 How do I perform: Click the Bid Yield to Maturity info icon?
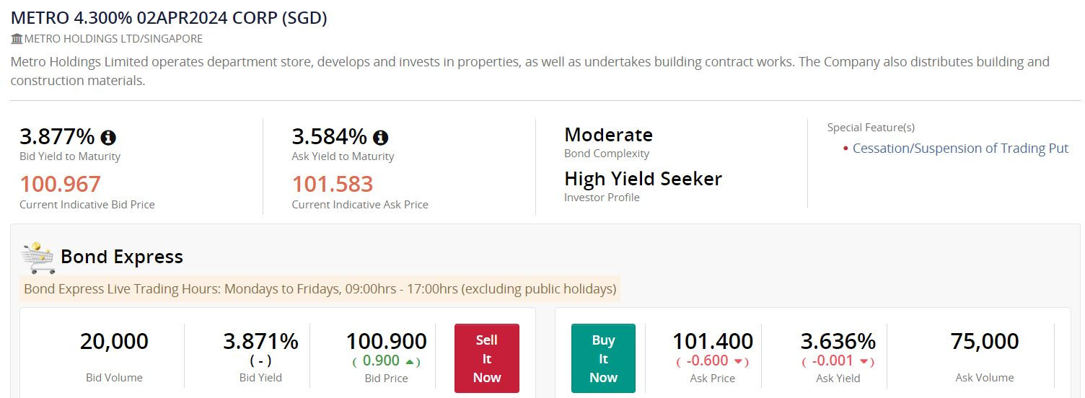108,137
